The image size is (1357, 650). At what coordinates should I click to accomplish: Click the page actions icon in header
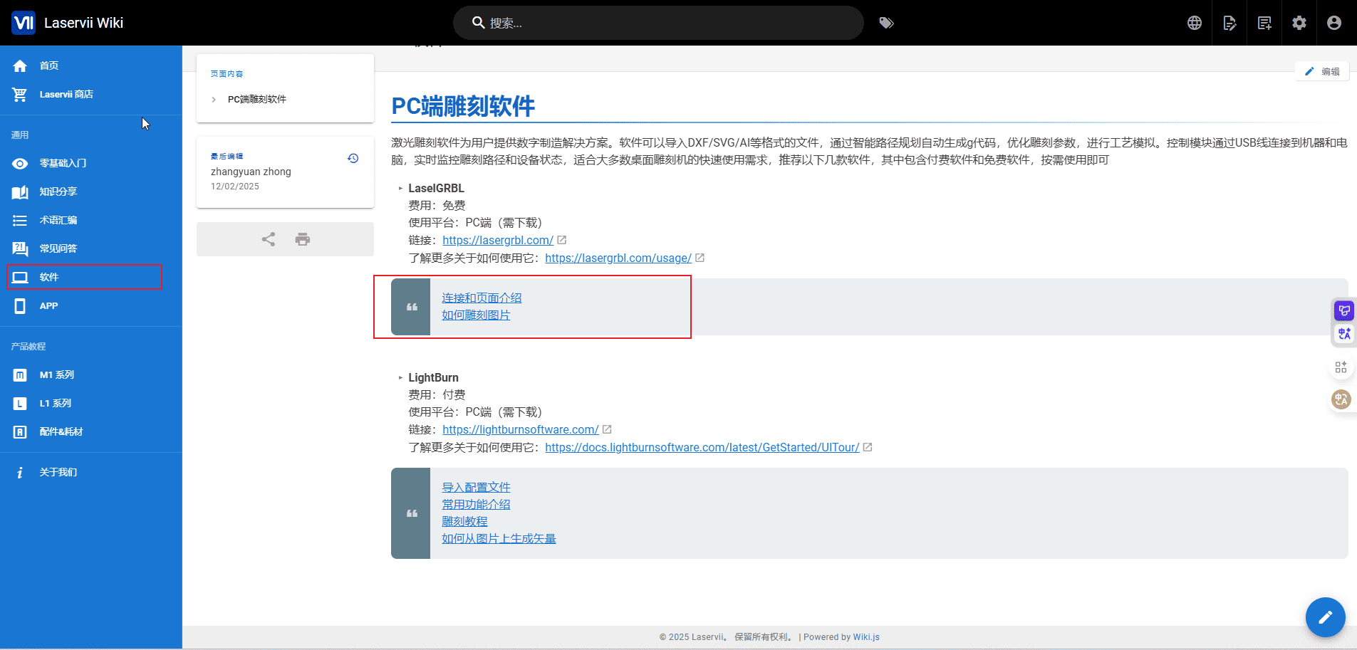1229,23
